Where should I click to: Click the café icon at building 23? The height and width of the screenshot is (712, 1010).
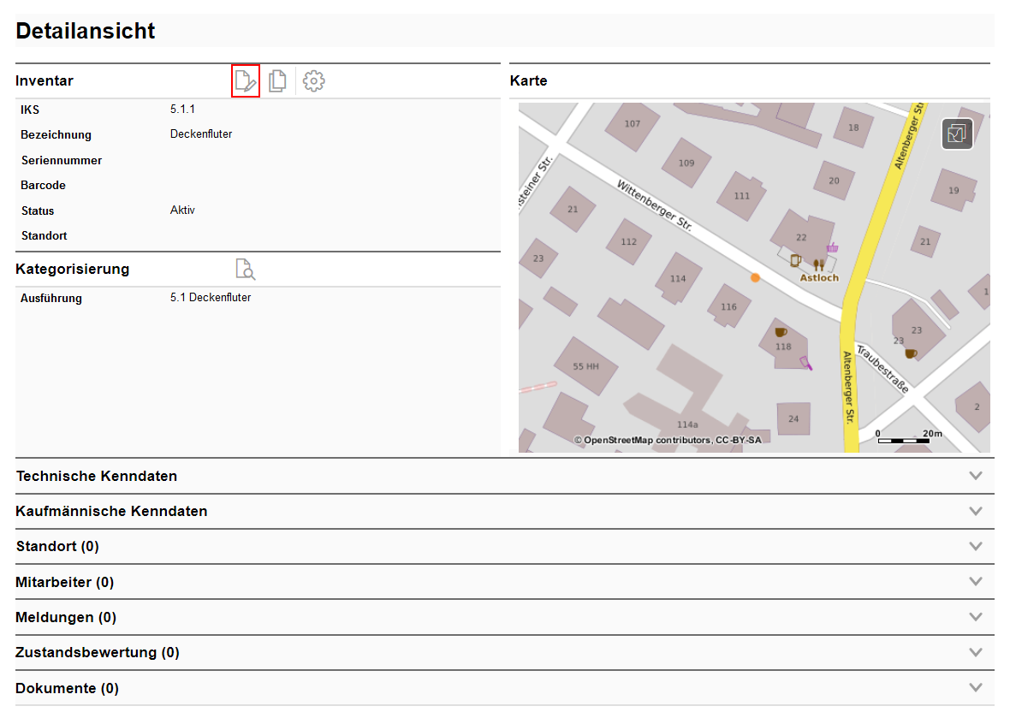point(911,353)
